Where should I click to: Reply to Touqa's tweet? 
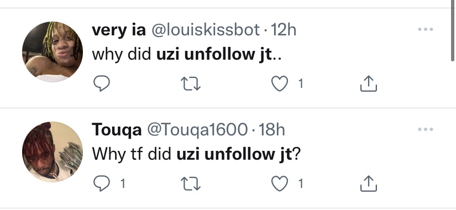[102, 183]
